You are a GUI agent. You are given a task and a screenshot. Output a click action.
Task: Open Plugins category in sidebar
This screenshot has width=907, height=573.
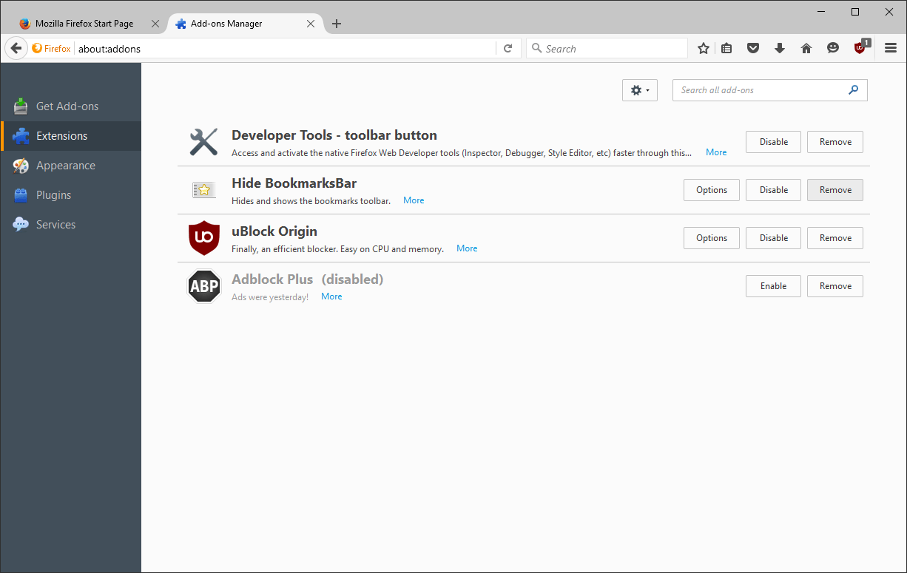[70, 195]
